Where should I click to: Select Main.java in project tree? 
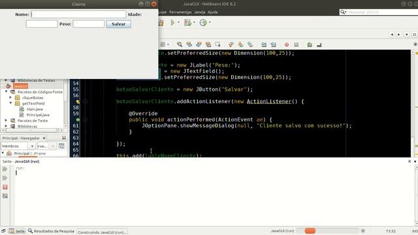[35, 109]
